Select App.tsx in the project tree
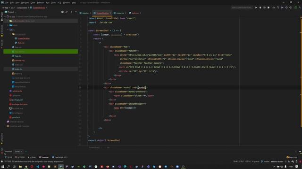Image resolution: width=302 pixels, height=169 pixels. coord(18,56)
